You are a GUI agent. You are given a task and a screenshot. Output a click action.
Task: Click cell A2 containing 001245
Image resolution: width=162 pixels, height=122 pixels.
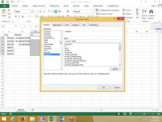(x=9, y=38)
